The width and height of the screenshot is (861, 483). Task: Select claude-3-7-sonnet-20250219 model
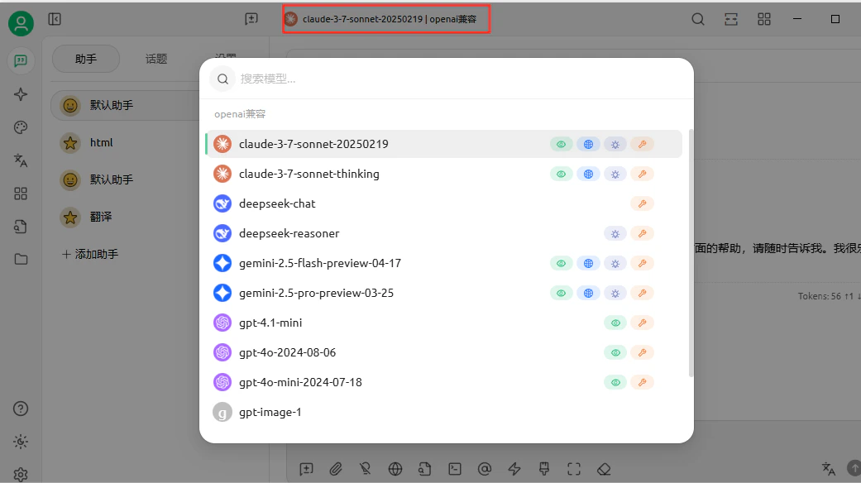point(443,144)
